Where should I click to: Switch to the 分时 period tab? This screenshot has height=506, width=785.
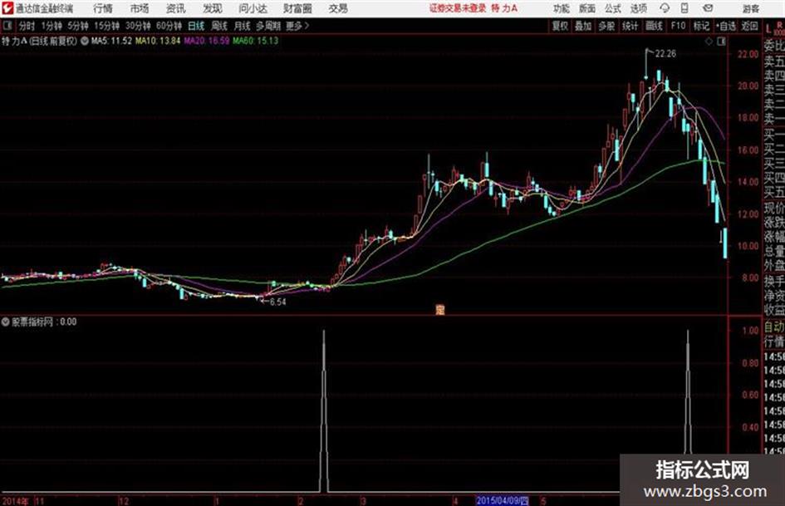tap(27, 26)
